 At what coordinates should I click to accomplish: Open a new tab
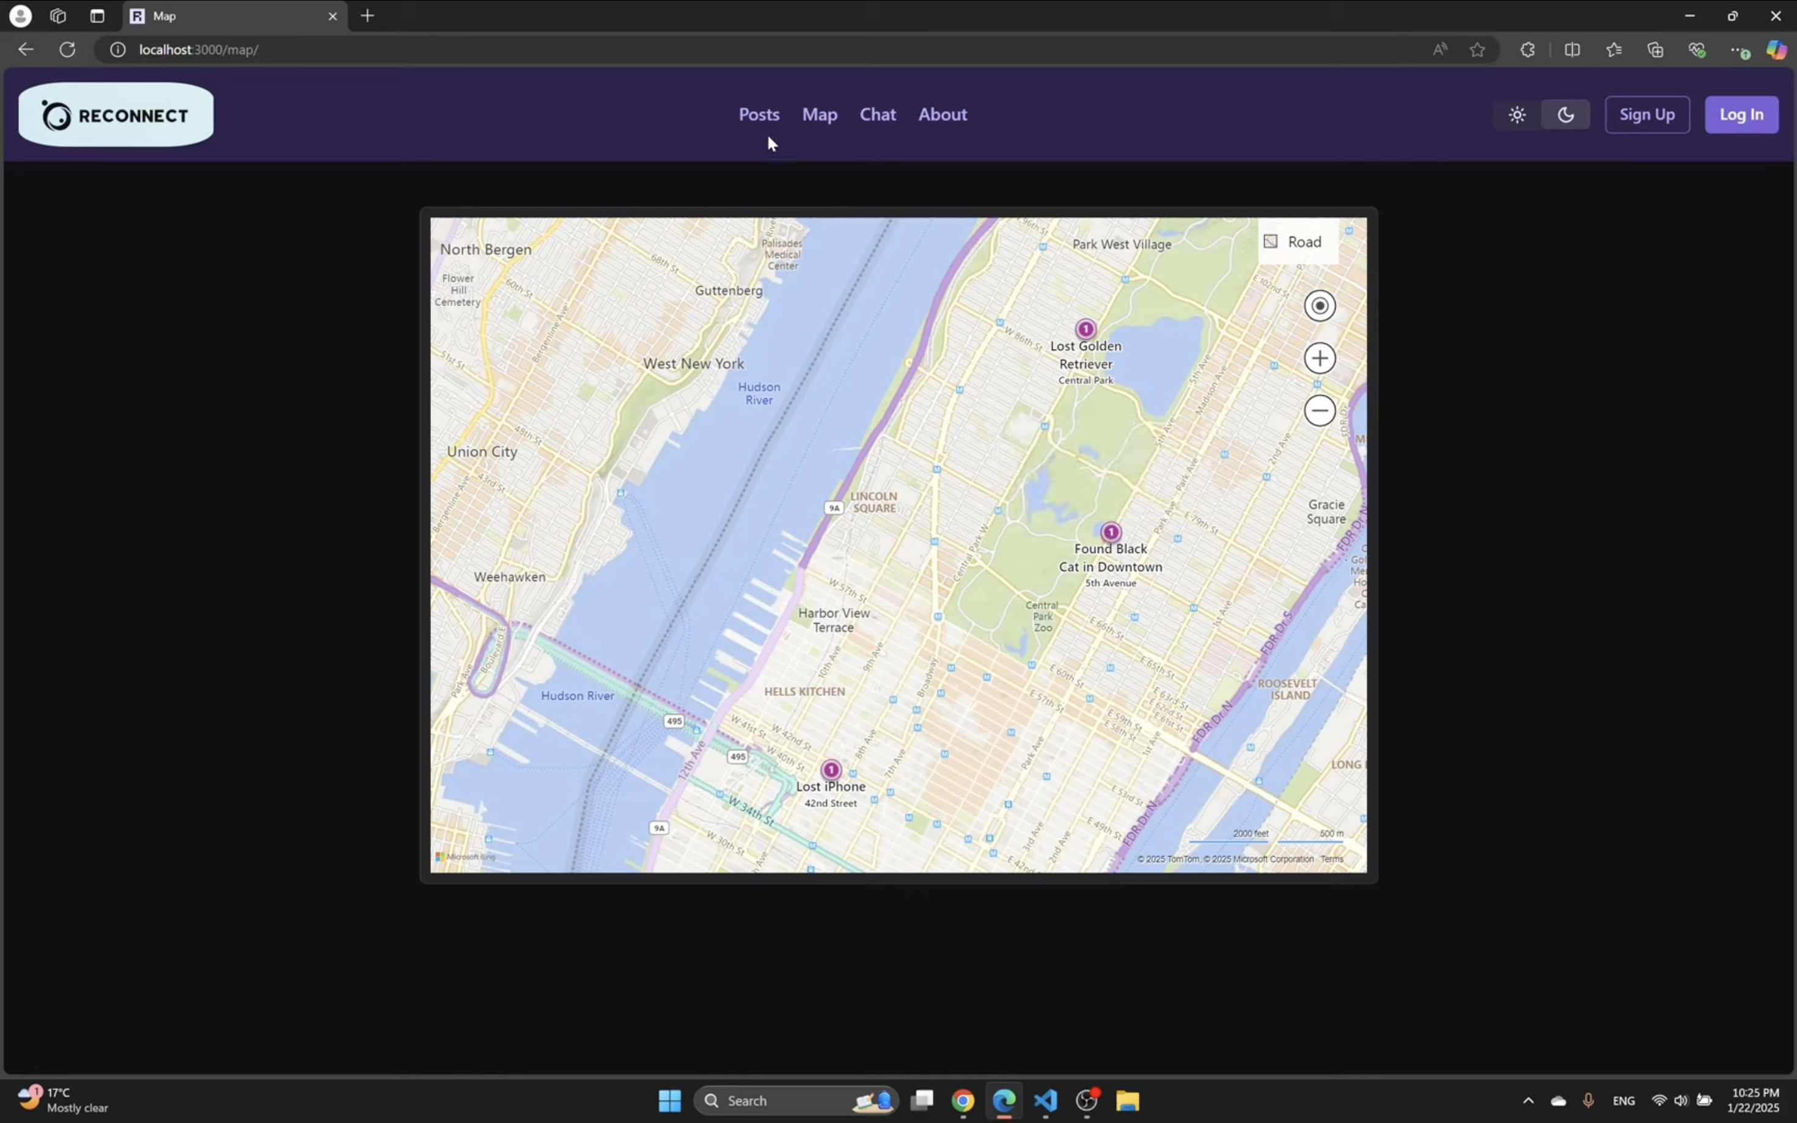pyautogui.click(x=367, y=16)
